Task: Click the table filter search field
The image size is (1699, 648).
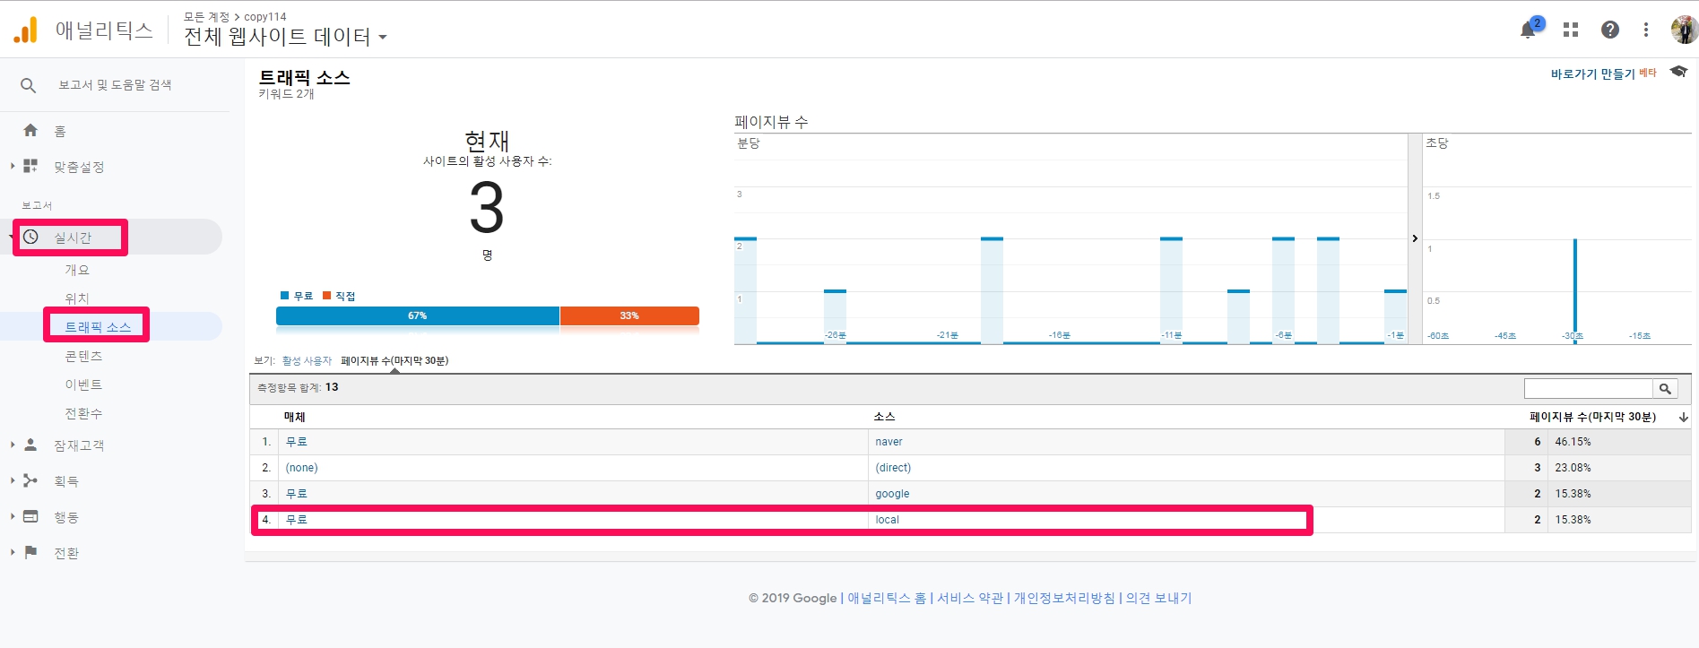Action: (x=1588, y=388)
